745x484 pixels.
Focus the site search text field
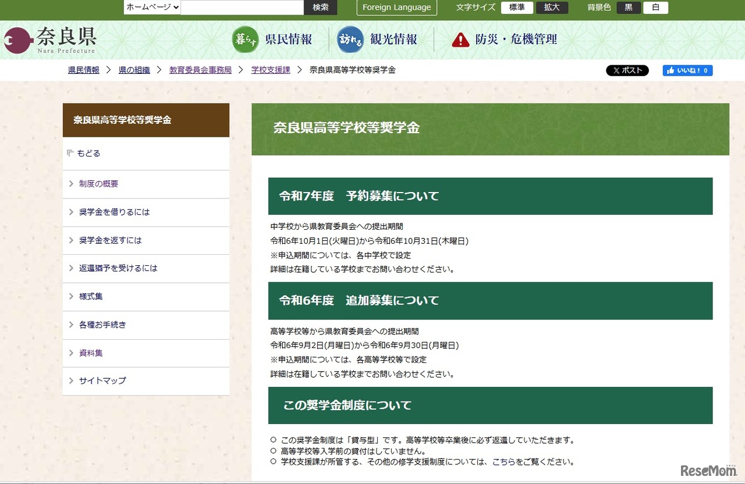242,8
